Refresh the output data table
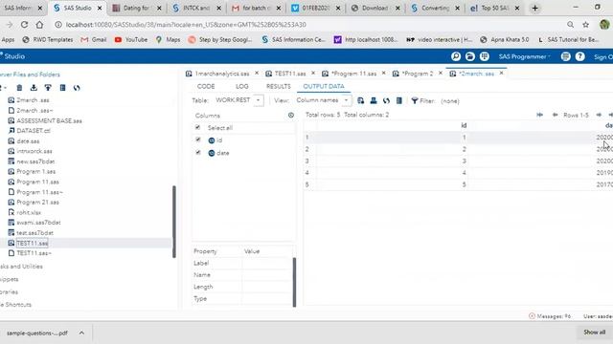The image size is (613, 344). (x=386, y=100)
